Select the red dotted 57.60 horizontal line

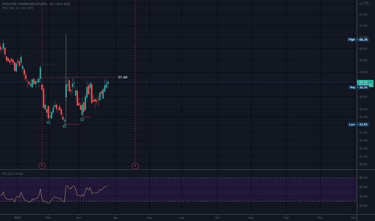pos(79,78)
